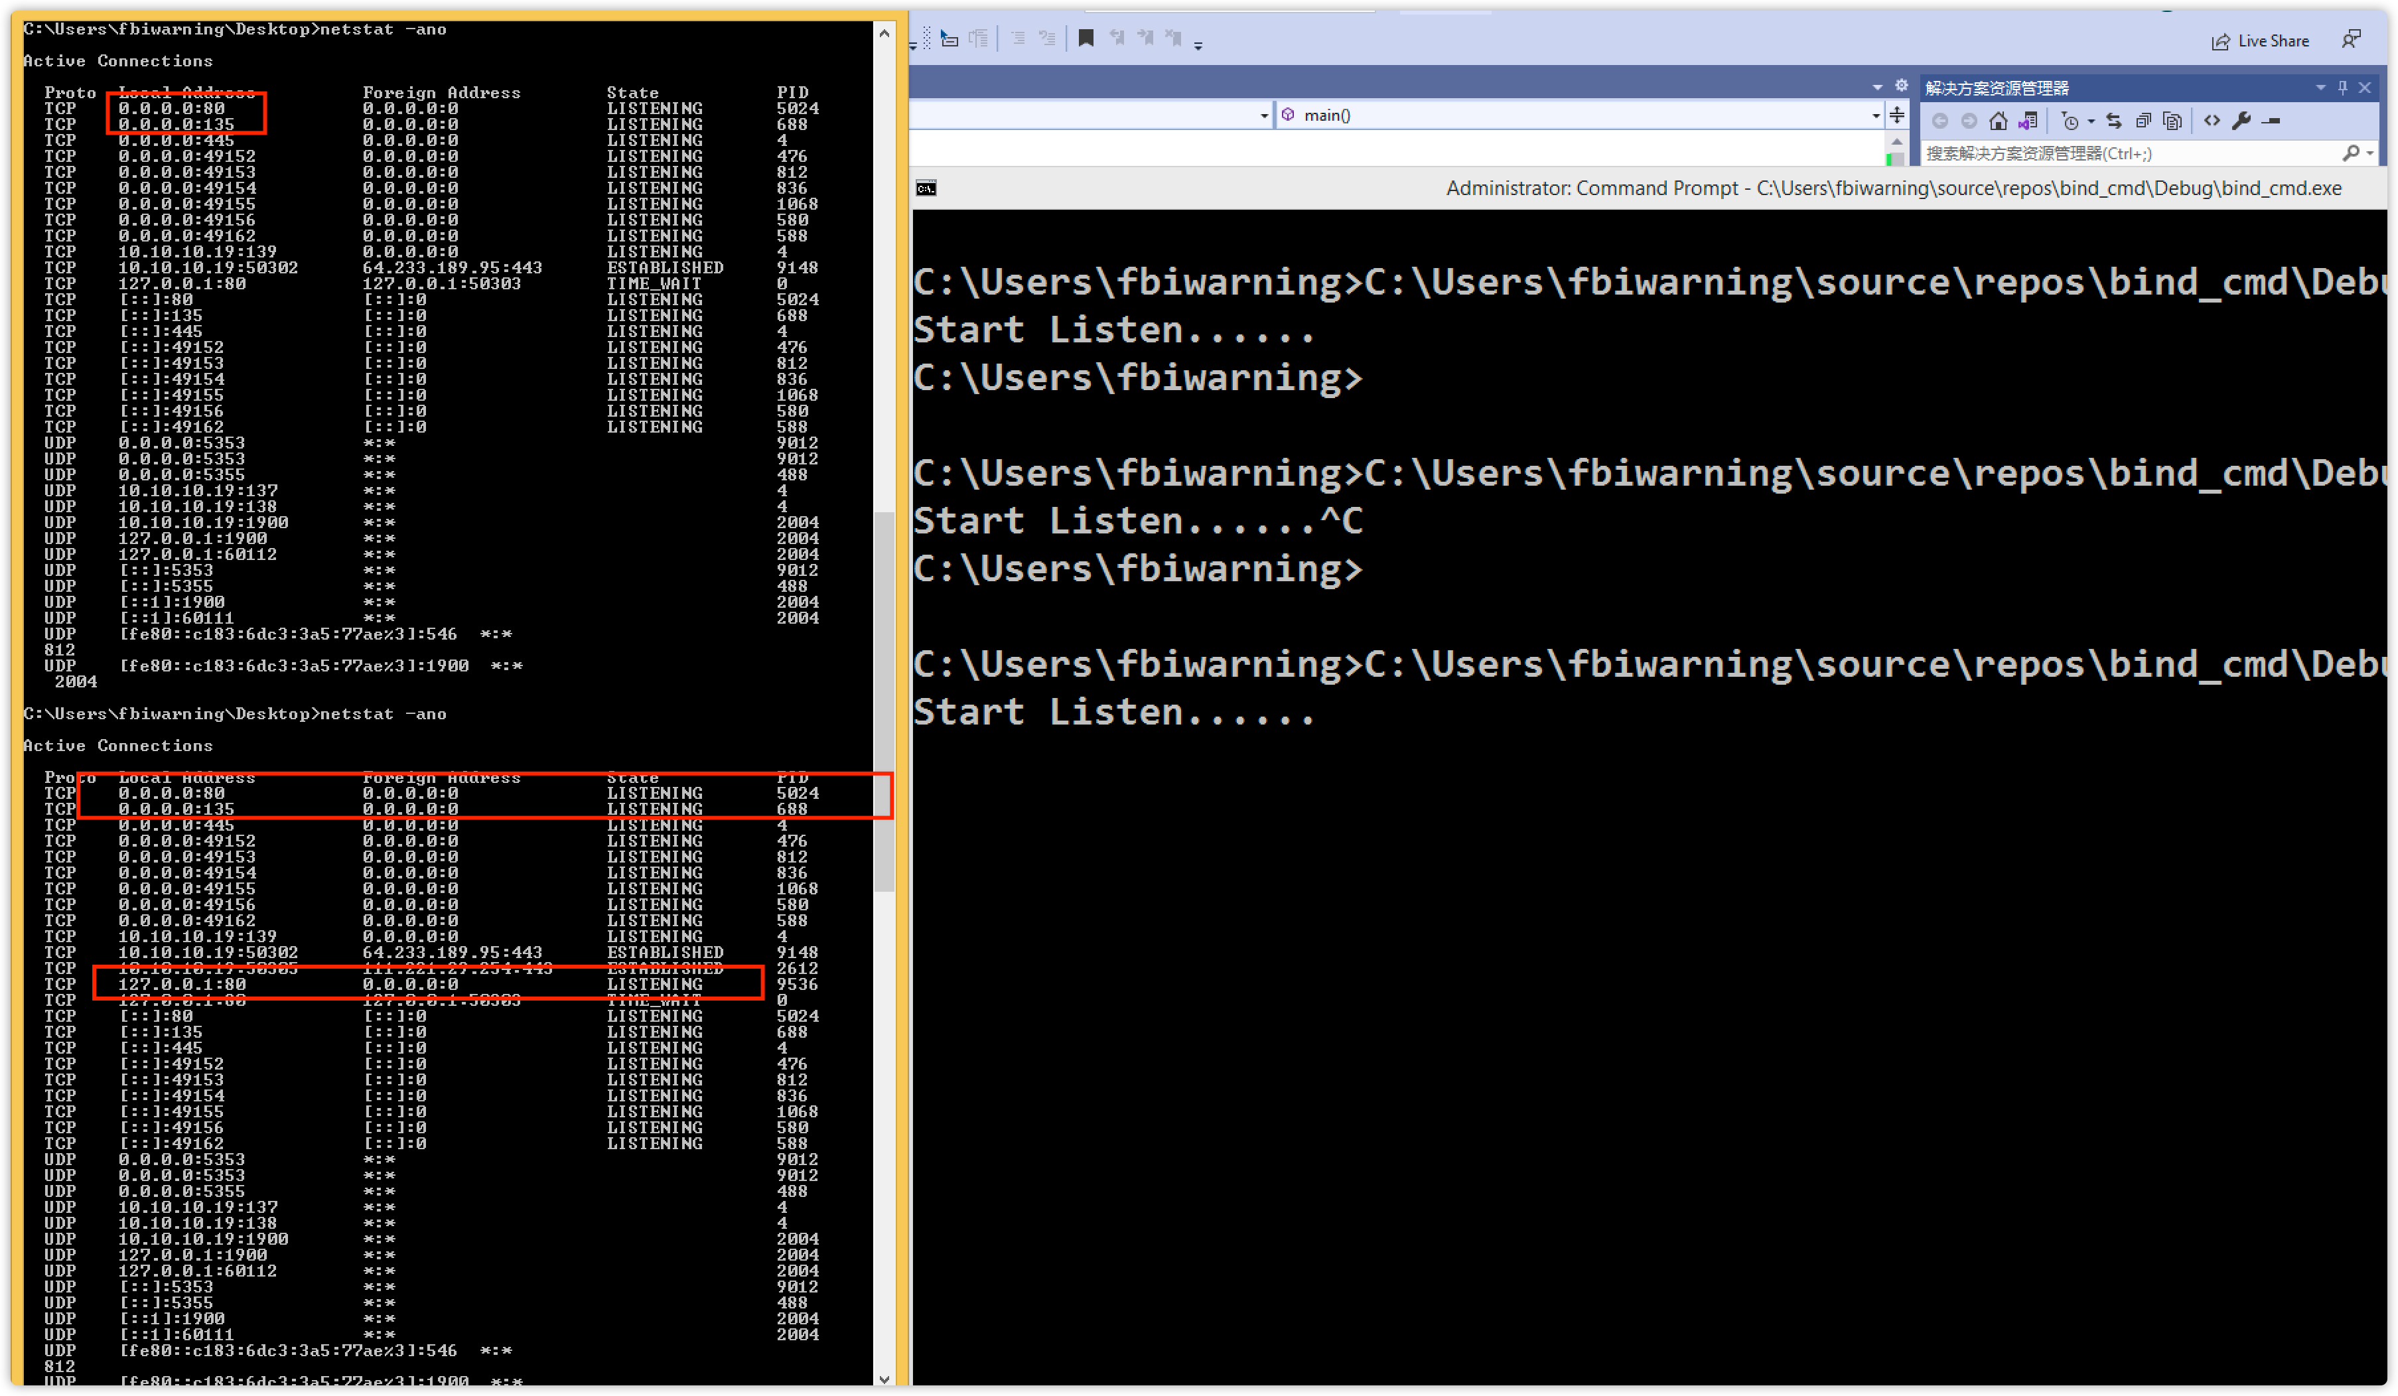Click the Display Parameter Info toolbar icon
The image size is (2398, 1396).
(x=978, y=39)
